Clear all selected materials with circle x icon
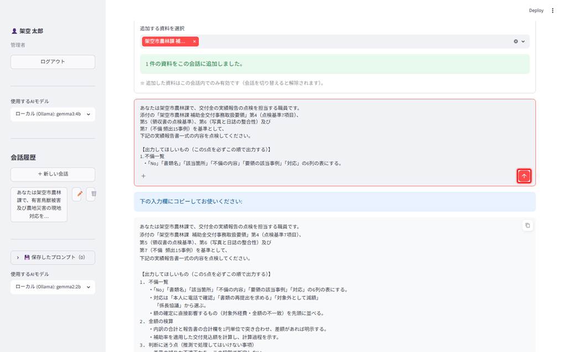The image size is (564, 352). pos(515,41)
